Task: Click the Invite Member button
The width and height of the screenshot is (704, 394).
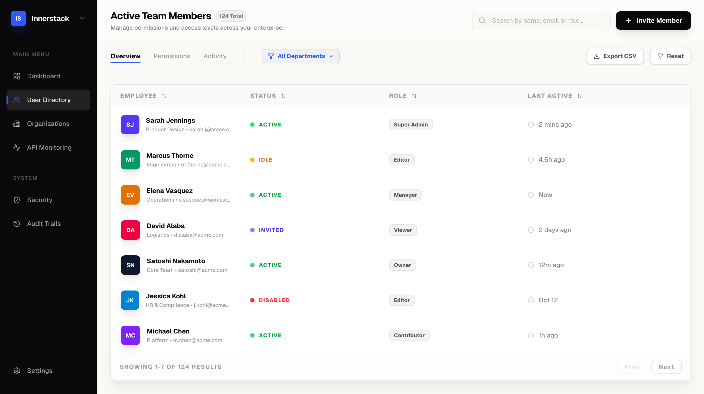Action: point(653,21)
